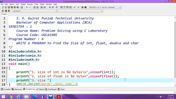
Task: Save the current file using toolbar icon
Action: (9, 7)
